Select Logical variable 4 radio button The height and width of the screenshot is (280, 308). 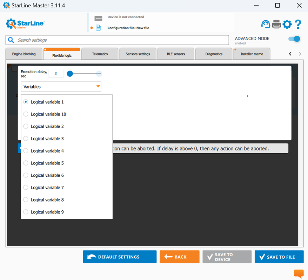click(26, 151)
